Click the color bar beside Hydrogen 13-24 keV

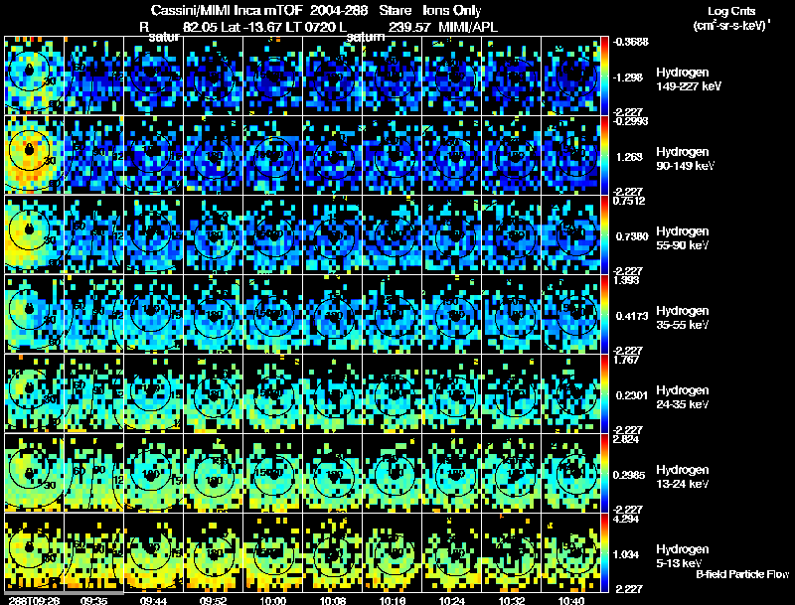click(x=604, y=473)
